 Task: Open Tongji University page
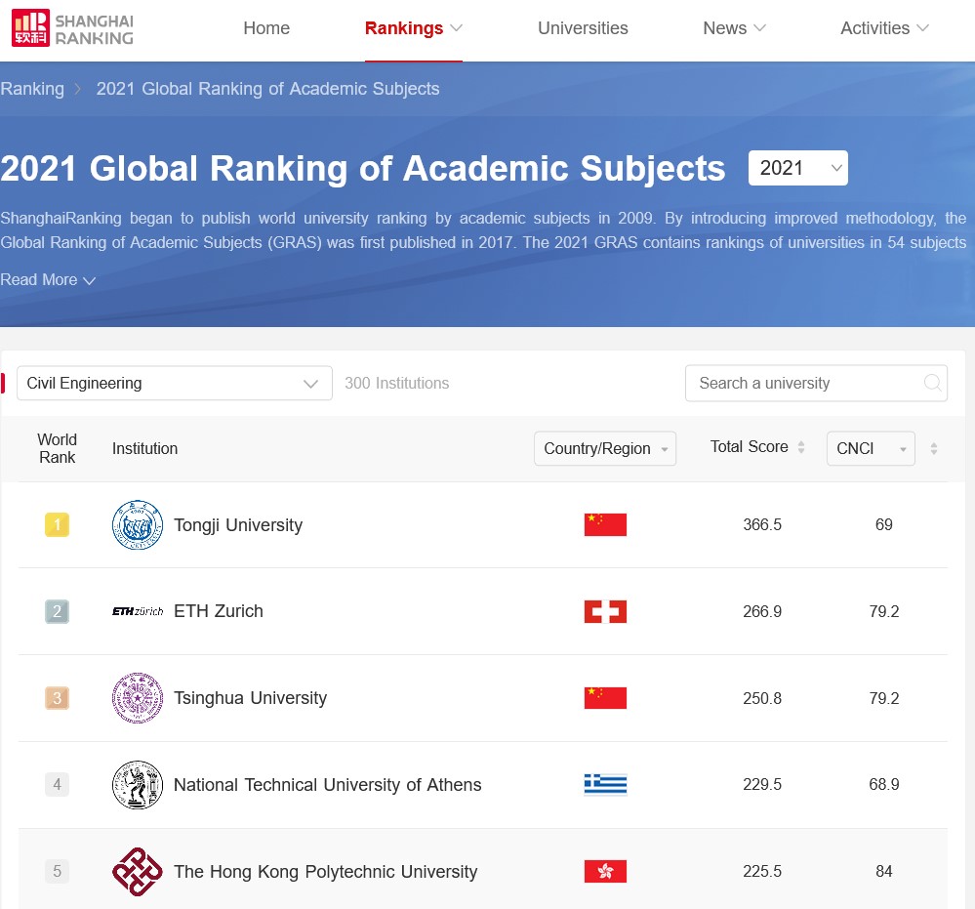[238, 525]
